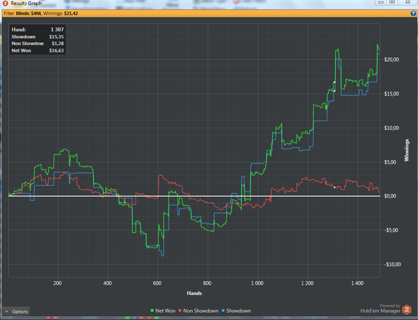Screen dimensions: 418x320
Task: Open the blue help icon in filter bar
Action: tap(413, 13)
